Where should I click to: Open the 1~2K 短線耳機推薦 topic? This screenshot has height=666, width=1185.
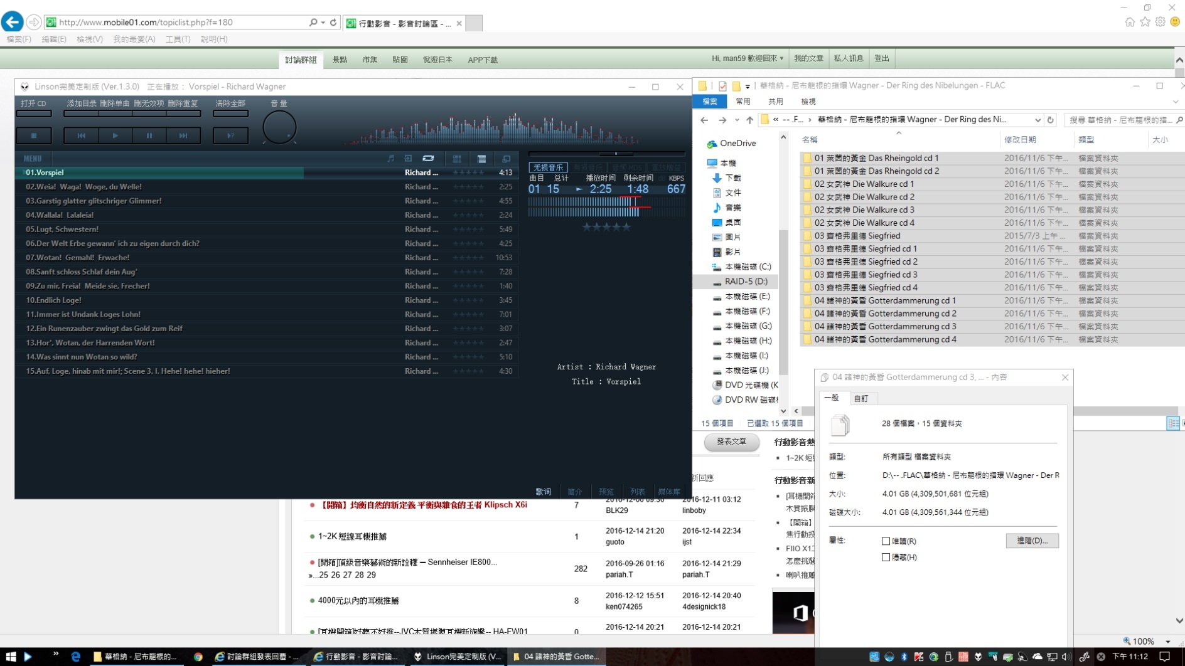tap(352, 537)
